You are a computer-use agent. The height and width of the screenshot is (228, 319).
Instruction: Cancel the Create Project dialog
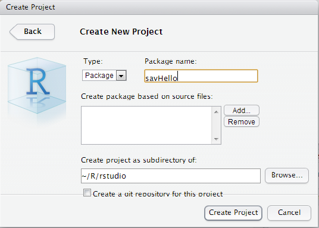click(289, 213)
